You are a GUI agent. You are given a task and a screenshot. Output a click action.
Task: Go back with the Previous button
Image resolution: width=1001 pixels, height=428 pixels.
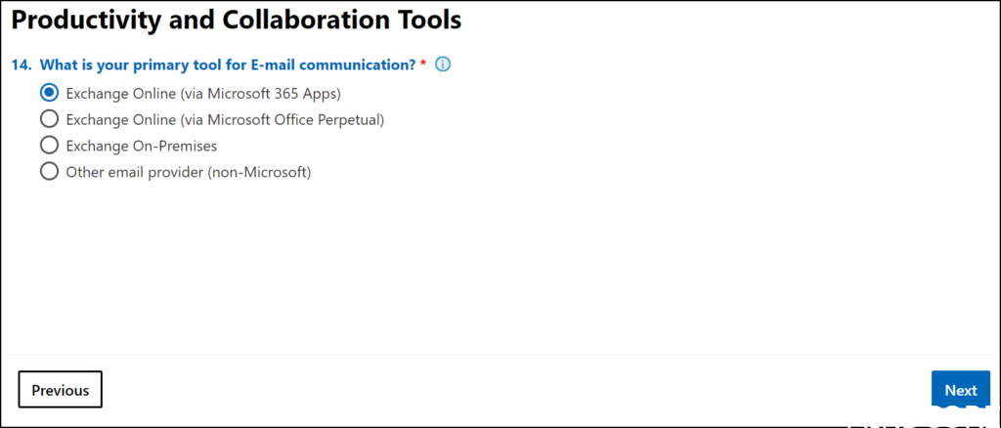pos(61,390)
